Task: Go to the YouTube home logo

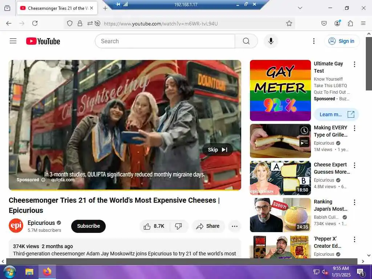Action: tap(43, 41)
